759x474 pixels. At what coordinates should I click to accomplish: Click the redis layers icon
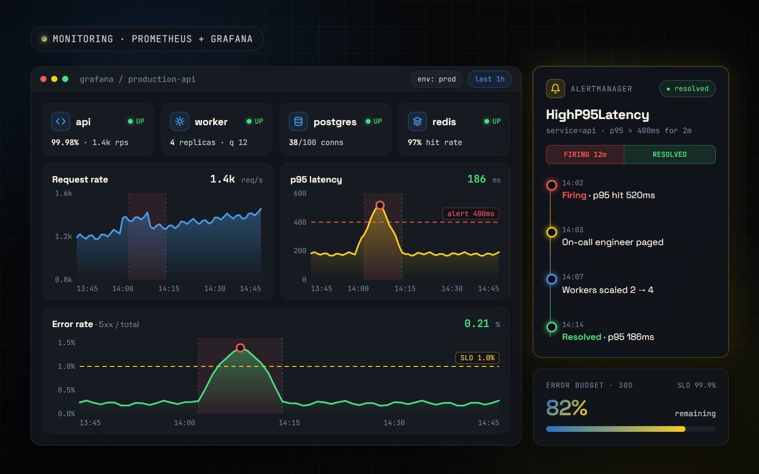point(417,121)
